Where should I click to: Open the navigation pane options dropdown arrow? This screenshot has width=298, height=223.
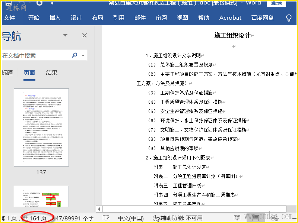(66, 35)
